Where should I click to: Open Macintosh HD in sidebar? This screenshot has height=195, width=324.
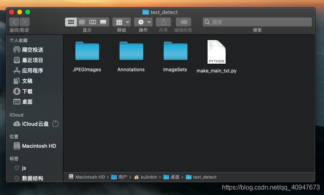tap(35, 146)
